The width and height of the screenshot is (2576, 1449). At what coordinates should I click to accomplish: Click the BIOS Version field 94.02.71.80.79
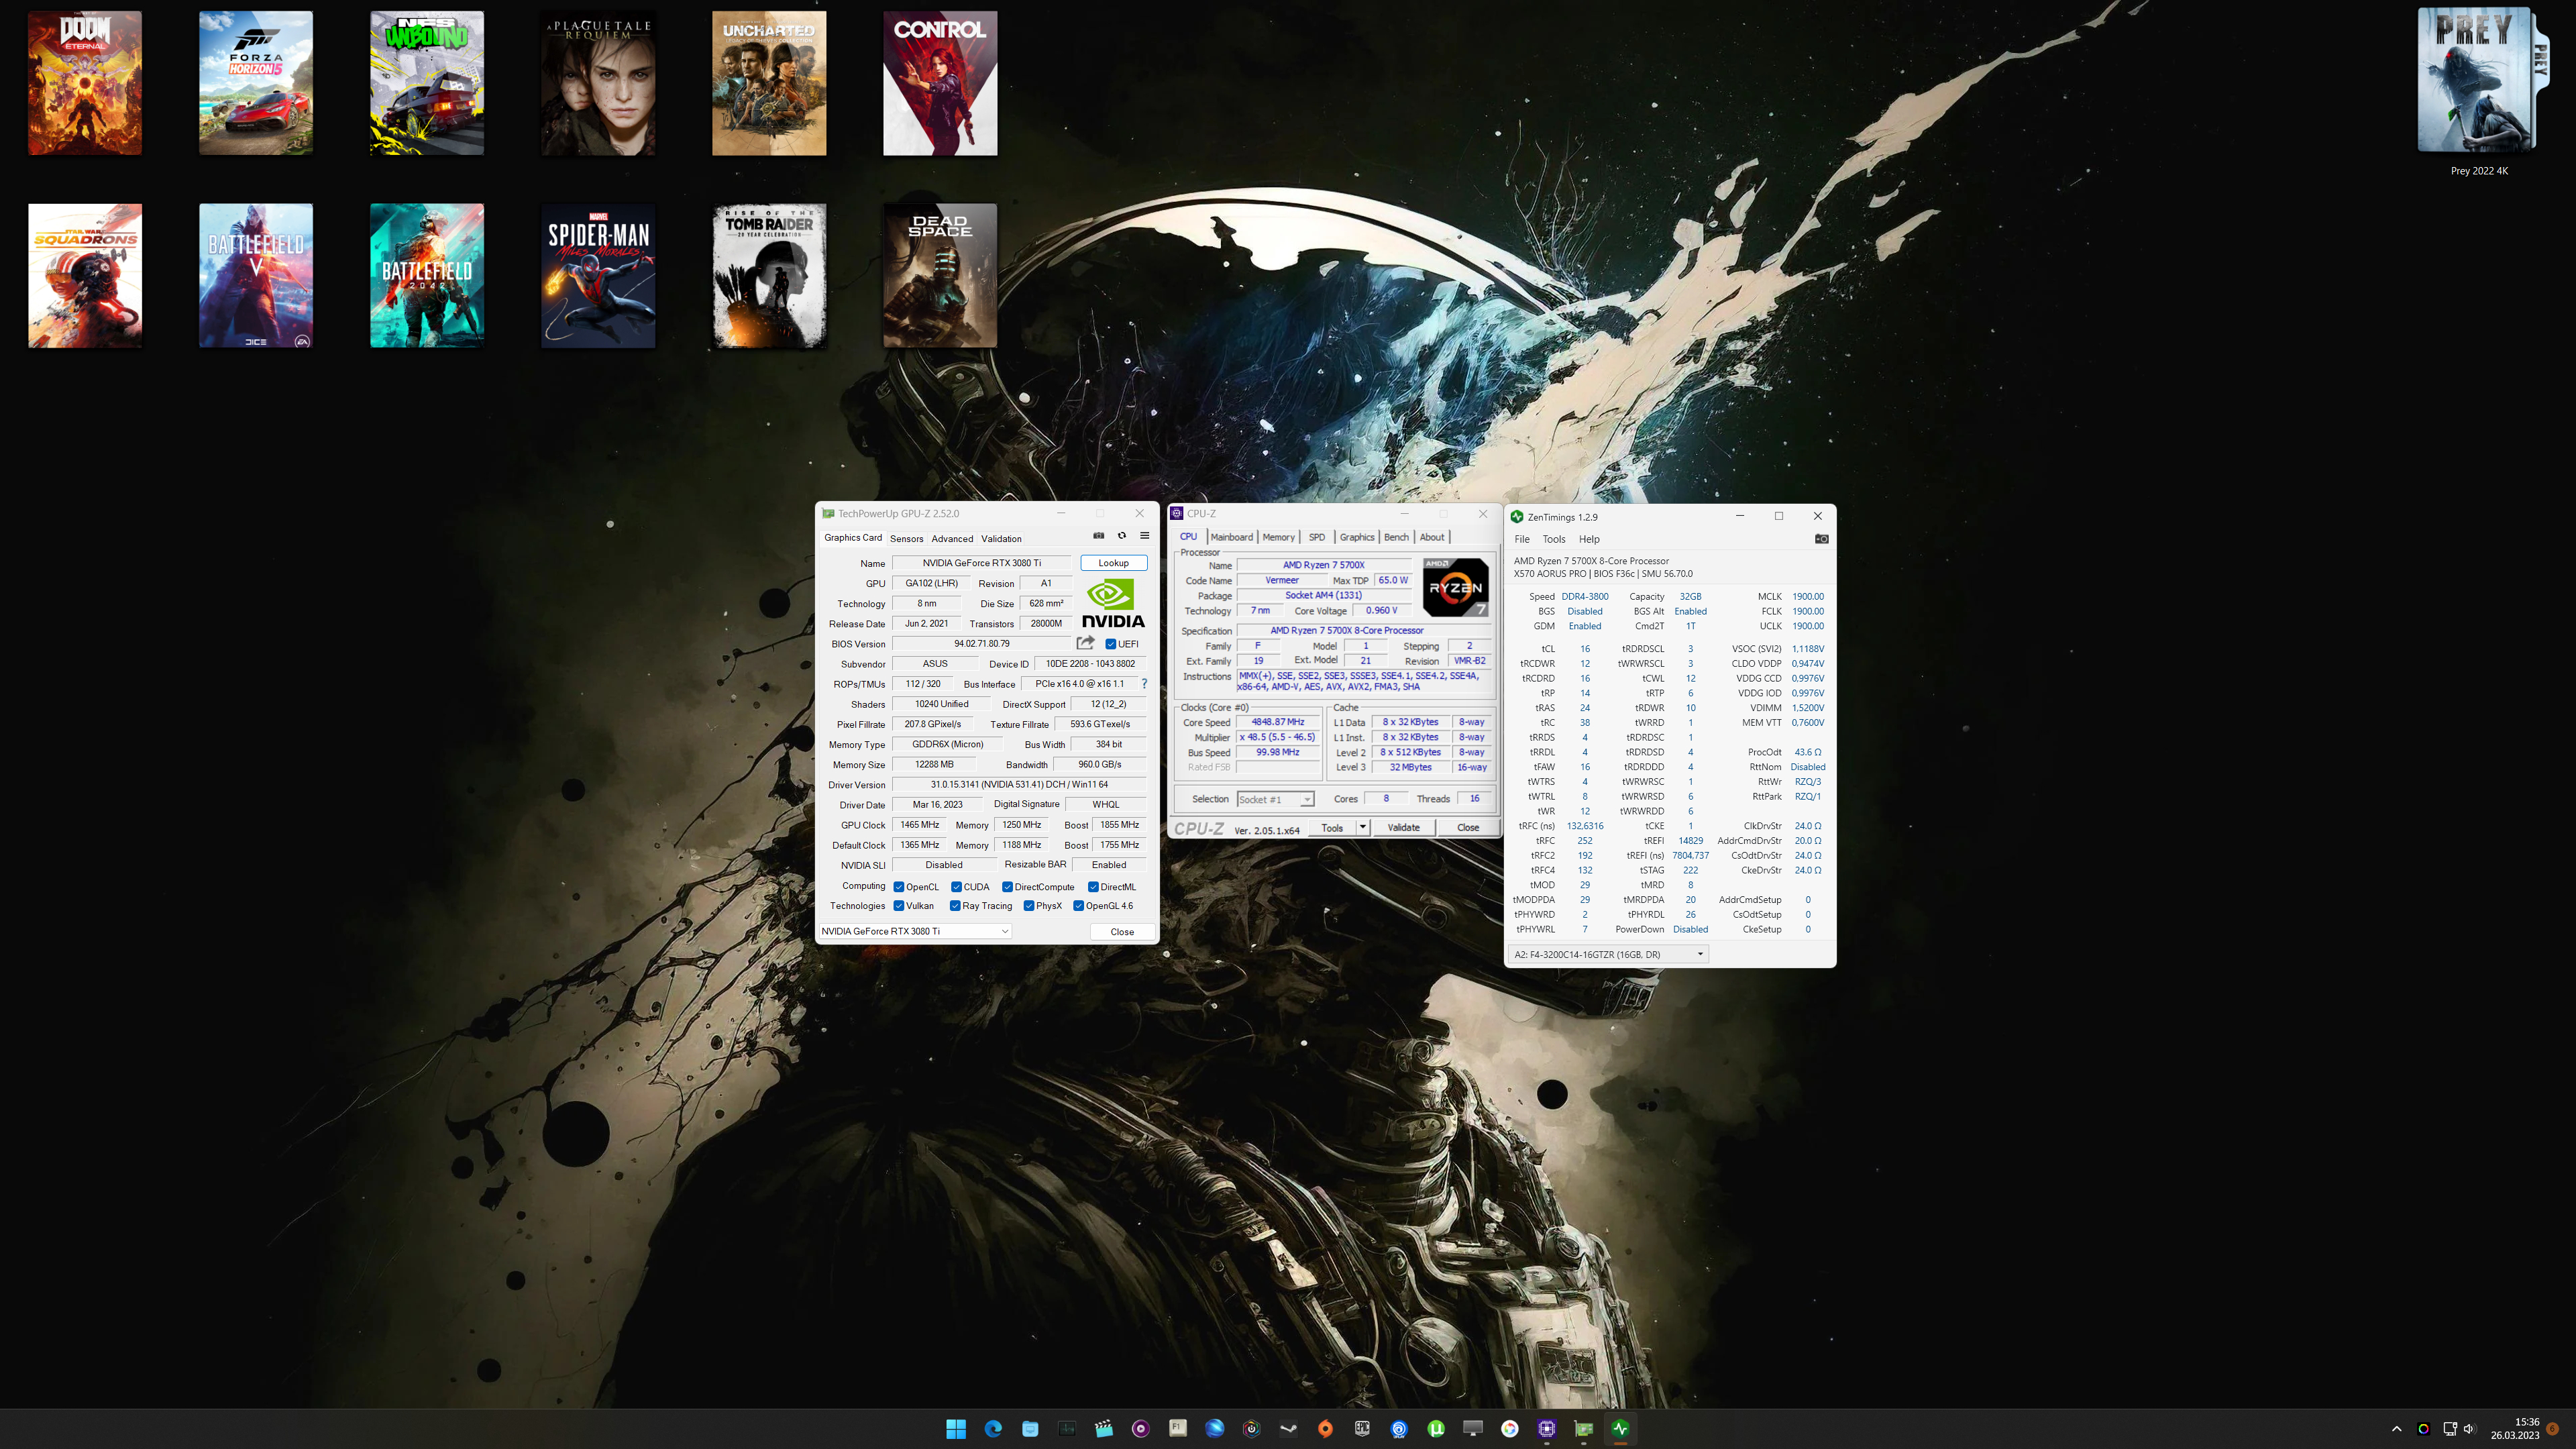[981, 644]
